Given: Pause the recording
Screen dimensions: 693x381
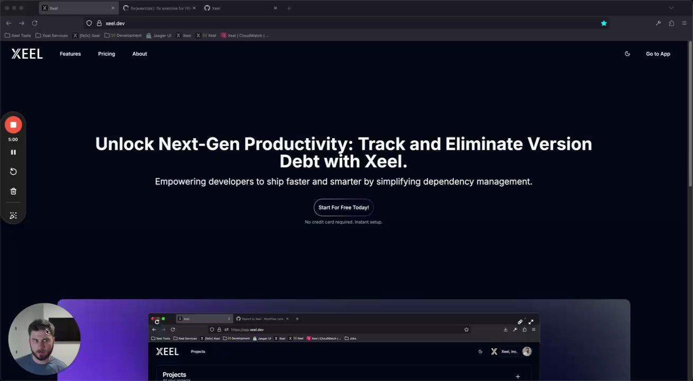Looking at the screenshot, I should pyautogui.click(x=13, y=152).
